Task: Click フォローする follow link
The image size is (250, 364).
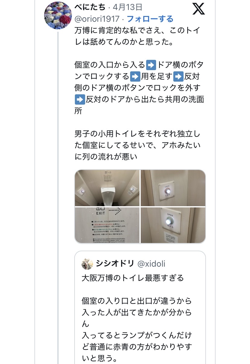Action: coord(150,19)
